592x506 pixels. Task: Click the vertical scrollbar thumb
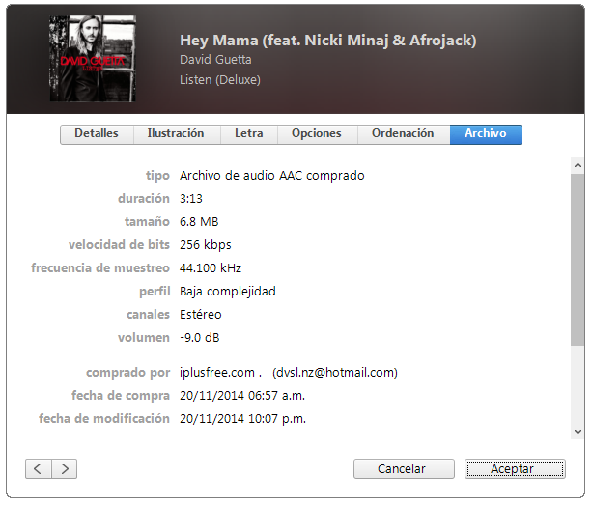(578, 260)
